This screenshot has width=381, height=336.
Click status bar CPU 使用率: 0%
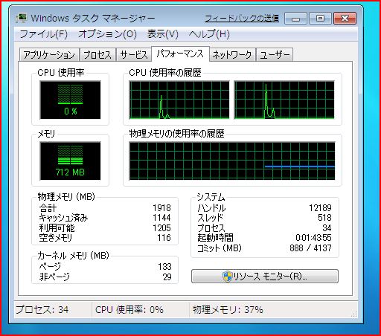(x=129, y=309)
